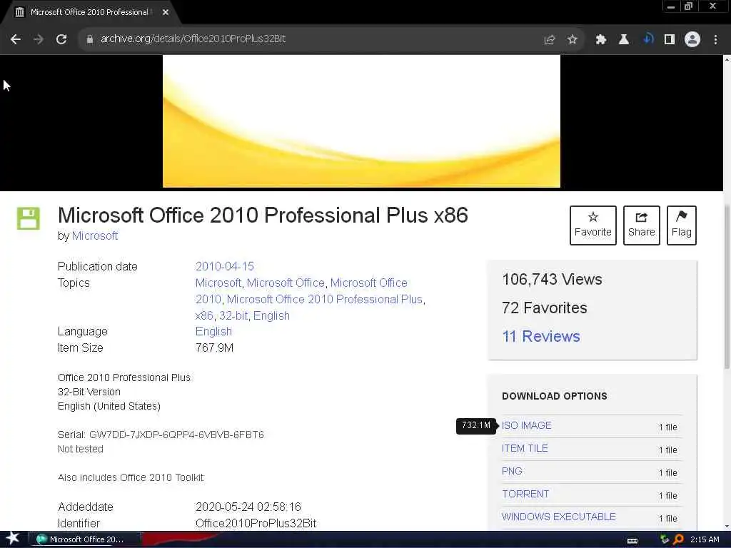
Task: Click the keyboard tray icon
Action: click(632, 540)
